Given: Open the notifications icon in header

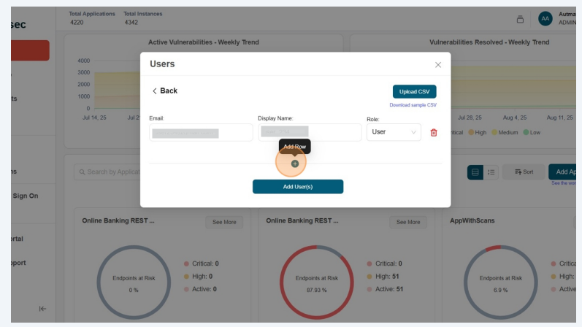Looking at the screenshot, I should tap(520, 19).
